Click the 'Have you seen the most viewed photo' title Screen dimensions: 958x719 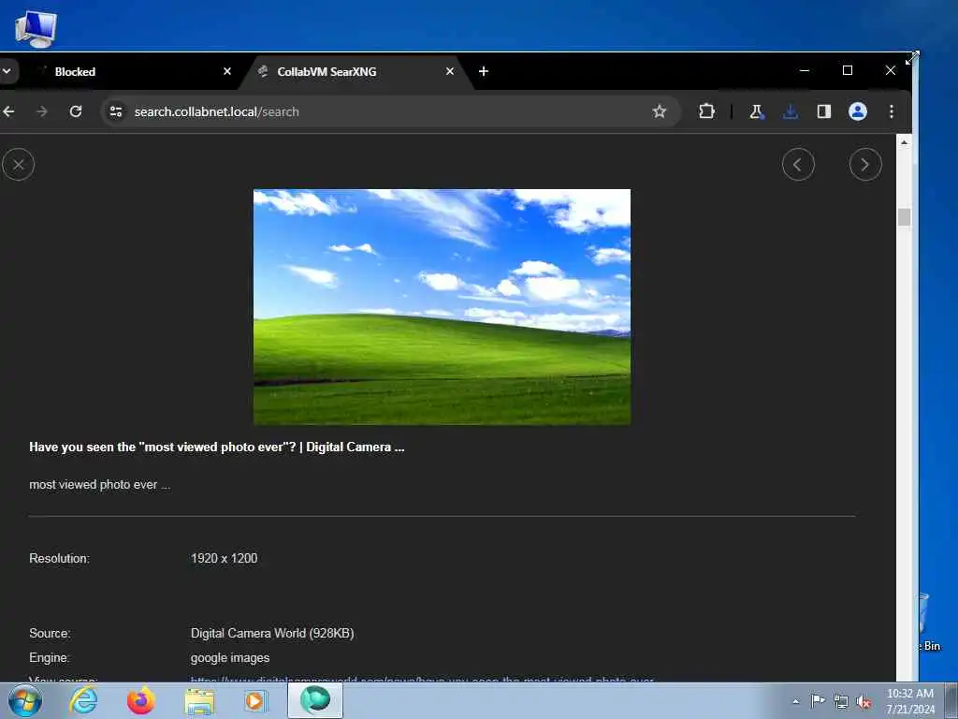217,447
